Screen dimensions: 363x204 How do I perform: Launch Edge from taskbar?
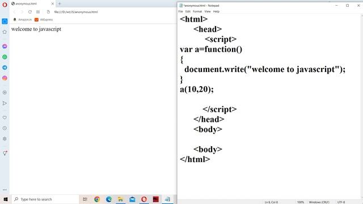pyautogui.click(x=109, y=199)
